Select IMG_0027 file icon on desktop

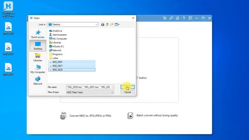[x=8, y=49]
